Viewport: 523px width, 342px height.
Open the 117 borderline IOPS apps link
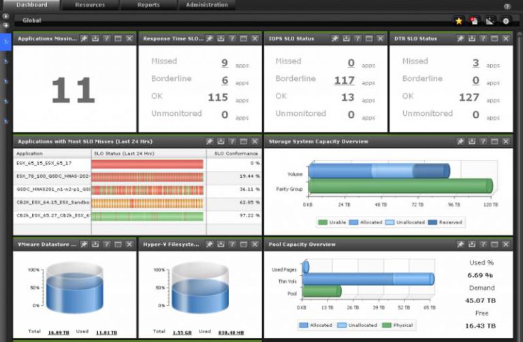pyautogui.click(x=345, y=80)
